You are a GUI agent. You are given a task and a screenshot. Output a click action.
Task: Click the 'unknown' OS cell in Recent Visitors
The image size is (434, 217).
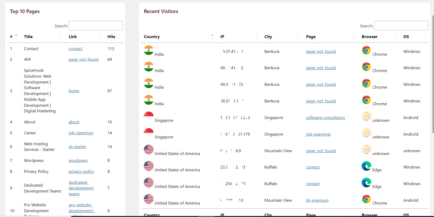[x=412, y=151]
